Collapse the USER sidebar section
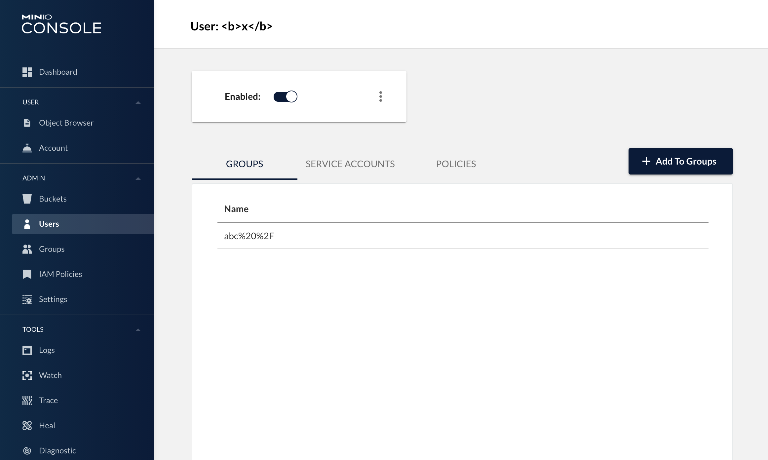The height and width of the screenshot is (460, 768). (x=138, y=102)
